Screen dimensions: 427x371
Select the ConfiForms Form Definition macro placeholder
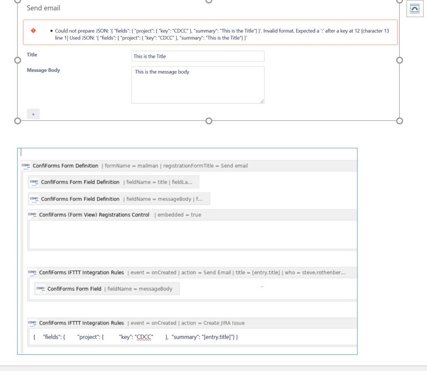coord(137,165)
